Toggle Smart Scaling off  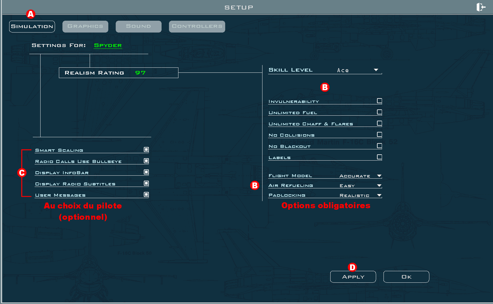coord(146,149)
